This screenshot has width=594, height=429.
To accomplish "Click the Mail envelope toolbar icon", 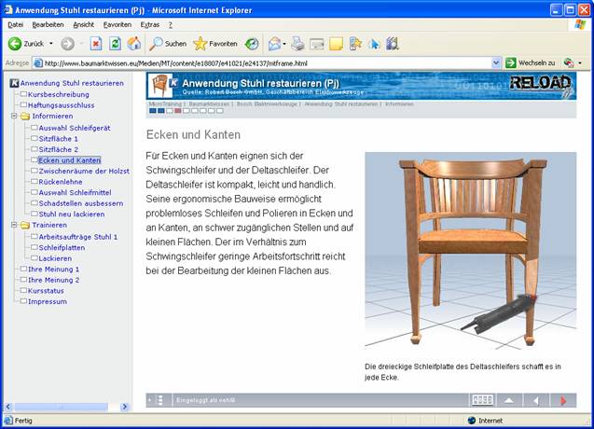I will tap(275, 44).
